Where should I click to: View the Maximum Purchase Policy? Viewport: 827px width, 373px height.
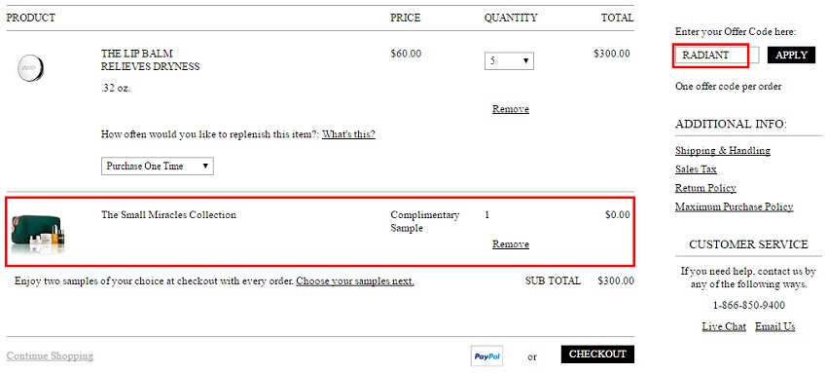click(735, 206)
